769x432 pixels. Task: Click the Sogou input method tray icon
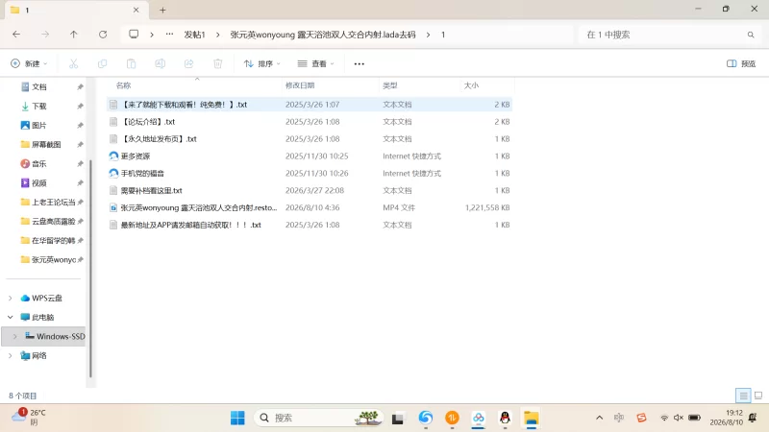[x=641, y=418]
